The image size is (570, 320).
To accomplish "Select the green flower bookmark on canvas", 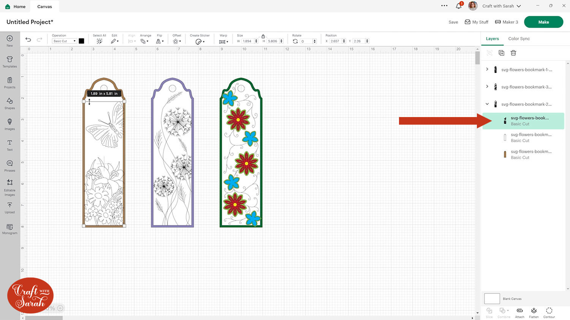I will point(241,152).
